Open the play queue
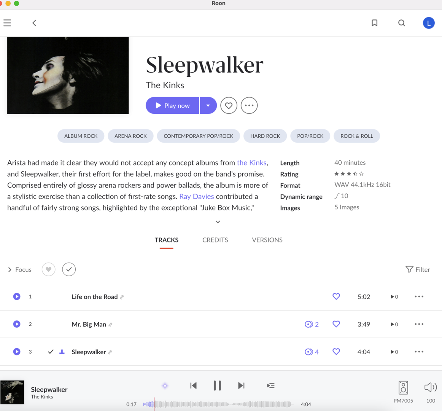Screen dimensions: 442x411 (270, 386)
